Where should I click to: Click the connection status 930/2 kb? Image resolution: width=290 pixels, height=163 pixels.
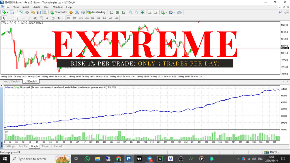coord(271,152)
